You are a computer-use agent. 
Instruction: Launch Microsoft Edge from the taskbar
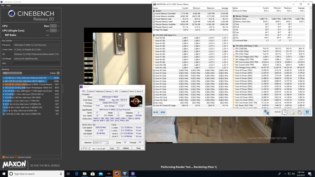point(77,174)
